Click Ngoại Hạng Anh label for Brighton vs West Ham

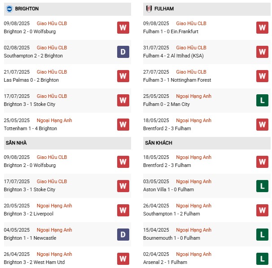[x=54, y=254]
